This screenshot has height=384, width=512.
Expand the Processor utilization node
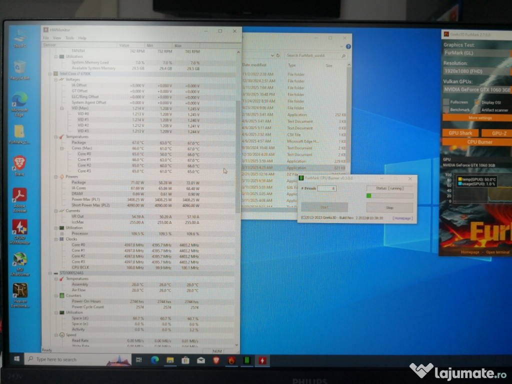[x=61, y=234]
